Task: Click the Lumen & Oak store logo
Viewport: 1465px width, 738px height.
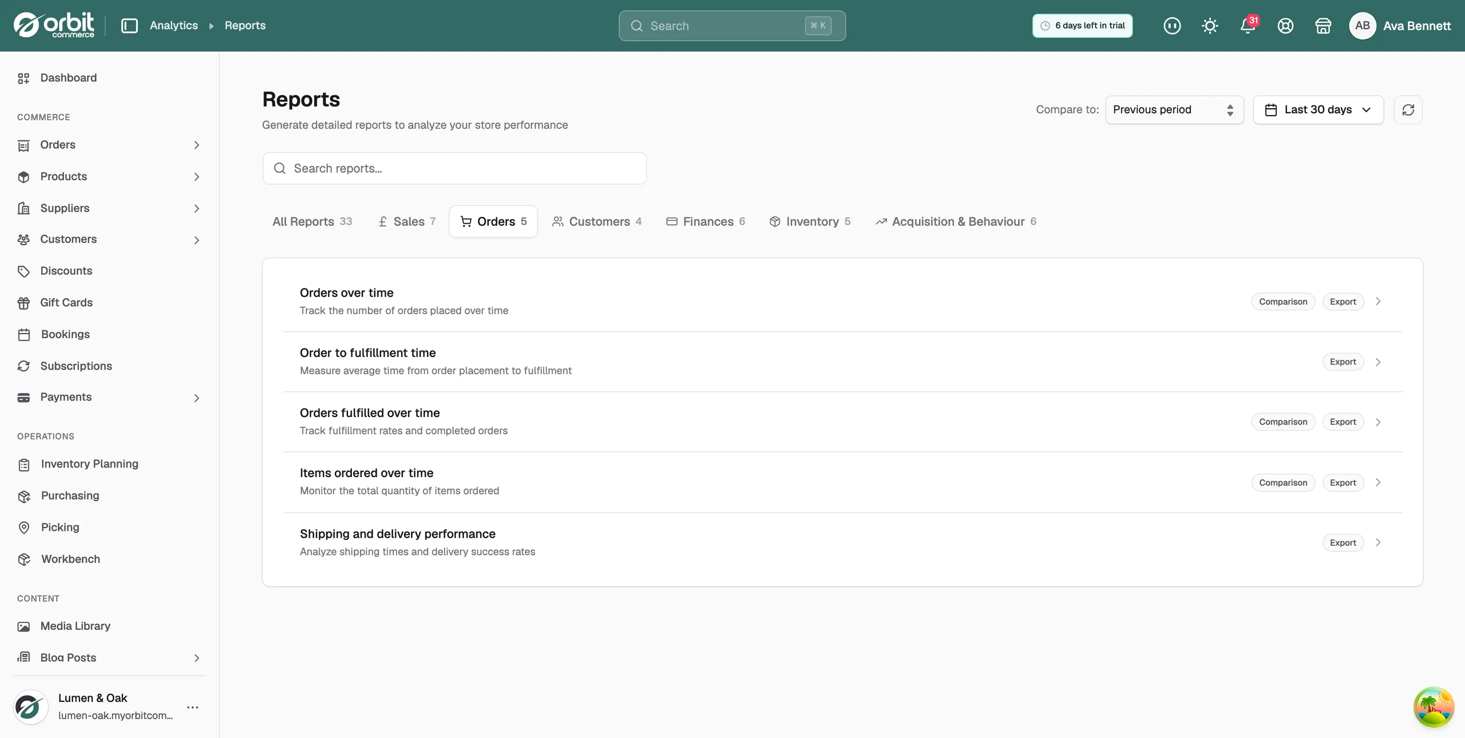Action: pyautogui.click(x=30, y=707)
